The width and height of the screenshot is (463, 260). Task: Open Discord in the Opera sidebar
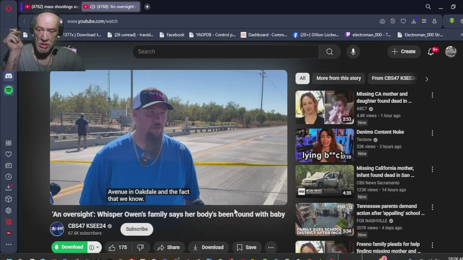[x=9, y=76]
